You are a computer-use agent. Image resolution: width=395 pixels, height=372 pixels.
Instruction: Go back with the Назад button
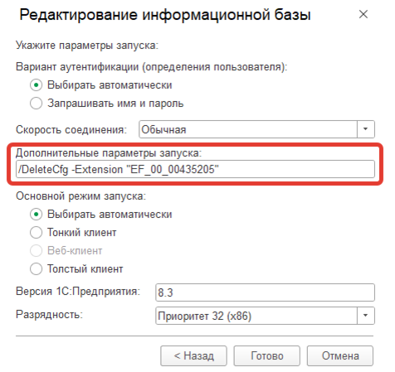(x=193, y=355)
